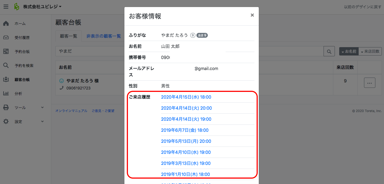Open the 受付履歴 menu item
This screenshot has width=384, height=184.
tap(22, 38)
